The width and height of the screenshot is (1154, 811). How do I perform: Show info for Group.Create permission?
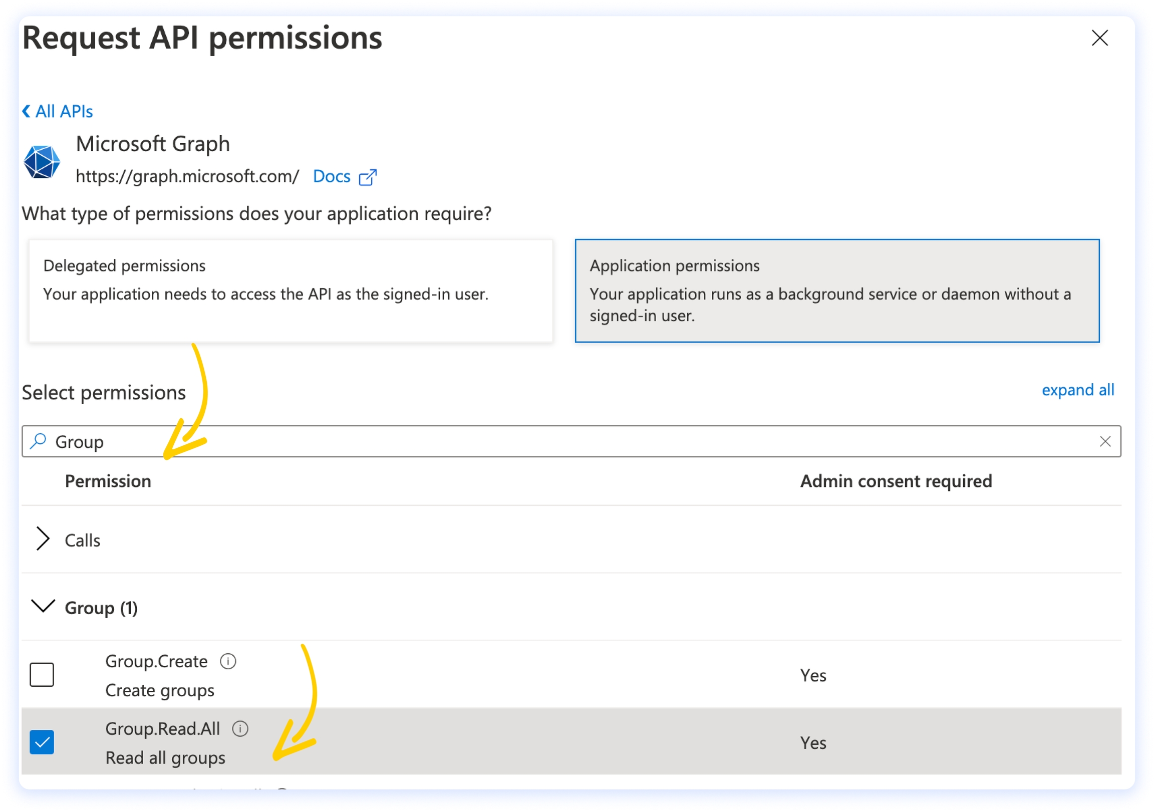228,661
